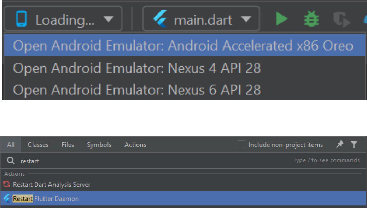This screenshot has height=208, width=367.
Task: Switch to the Symbols search tab
Action: (x=99, y=145)
